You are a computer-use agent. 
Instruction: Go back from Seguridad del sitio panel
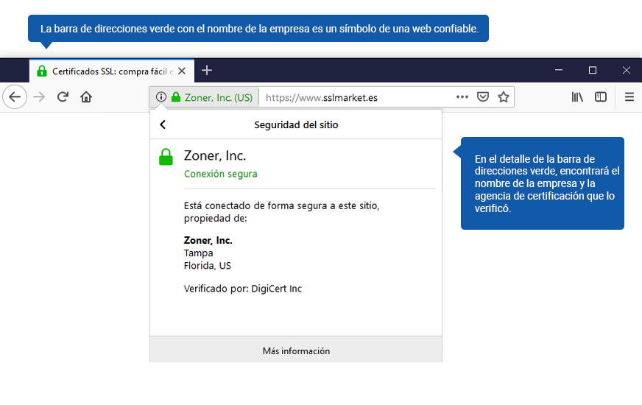[163, 124]
